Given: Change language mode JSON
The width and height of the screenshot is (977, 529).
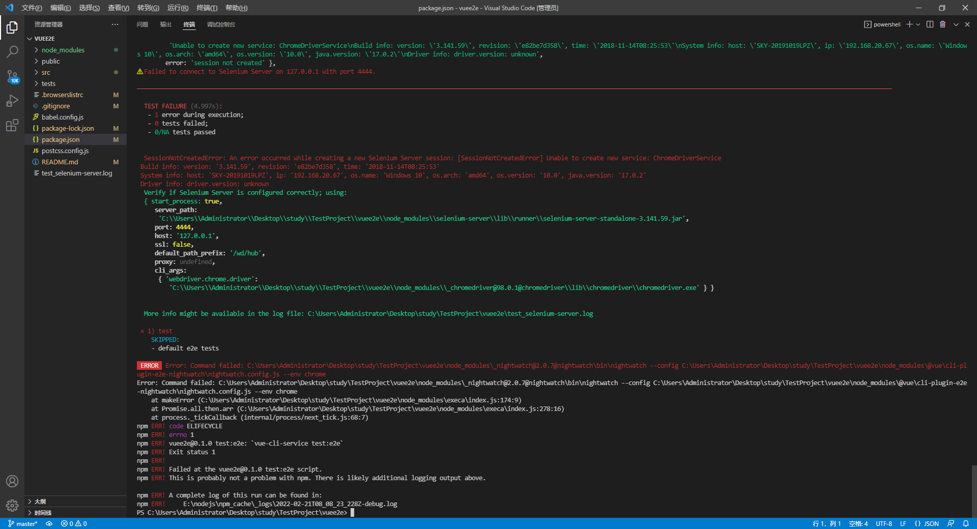Looking at the screenshot, I should click(x=927, y=523).
